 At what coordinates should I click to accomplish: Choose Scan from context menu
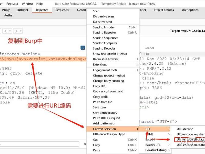(113, 11)
